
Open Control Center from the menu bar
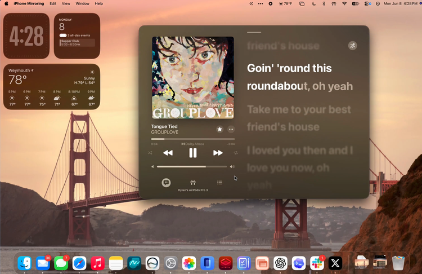coord(367,3)
